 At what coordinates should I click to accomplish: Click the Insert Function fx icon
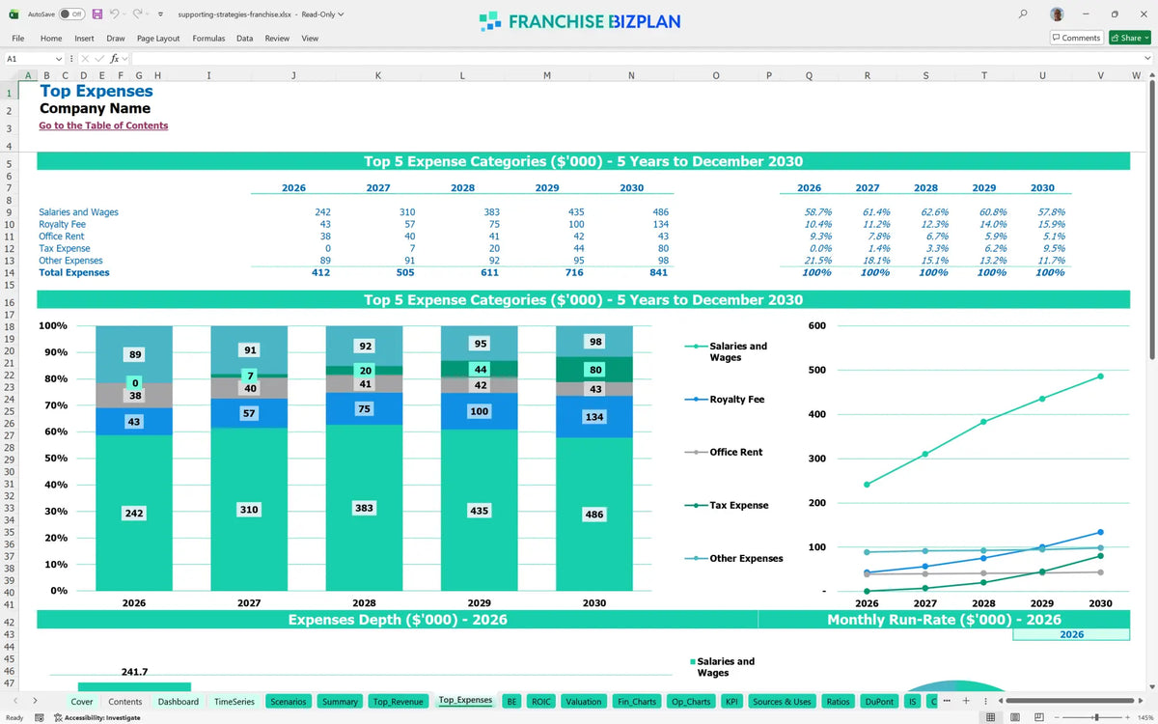click(114, 59)
